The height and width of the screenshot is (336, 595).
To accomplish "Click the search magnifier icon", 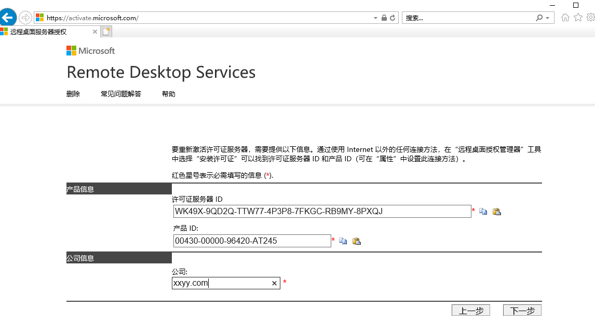I will [539, 18].
